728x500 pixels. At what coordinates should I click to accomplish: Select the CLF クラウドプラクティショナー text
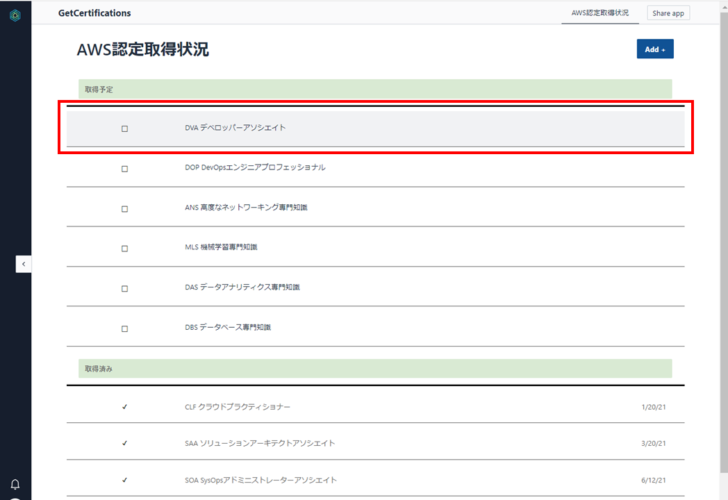tap(238, 407)
